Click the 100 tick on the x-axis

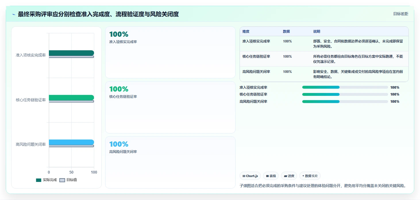pos(94,172)
